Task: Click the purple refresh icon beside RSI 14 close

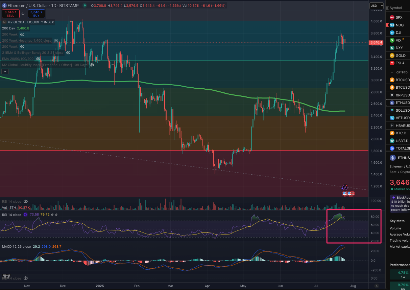Action: (26, 215)
